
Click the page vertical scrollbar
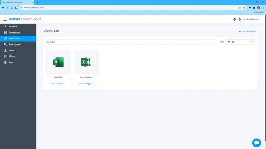[x=265, y=78]
